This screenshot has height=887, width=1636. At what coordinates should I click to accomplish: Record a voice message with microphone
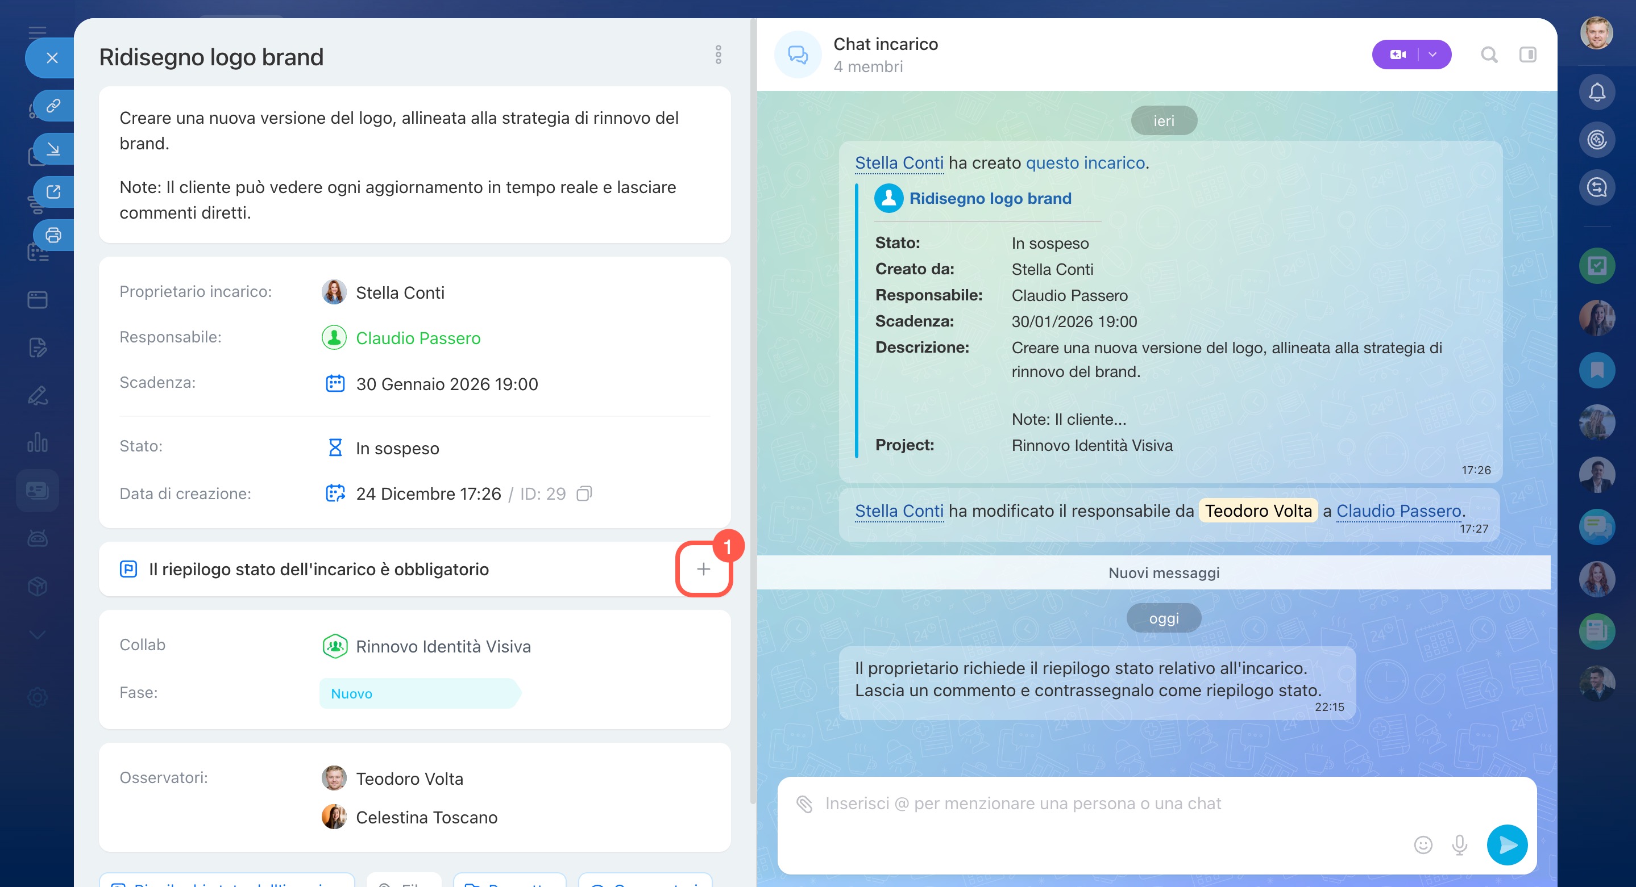[x=1459, y=844]
